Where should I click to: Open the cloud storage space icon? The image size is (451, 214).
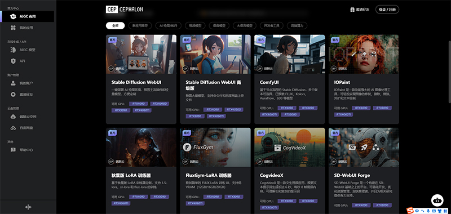click(13, 117)
